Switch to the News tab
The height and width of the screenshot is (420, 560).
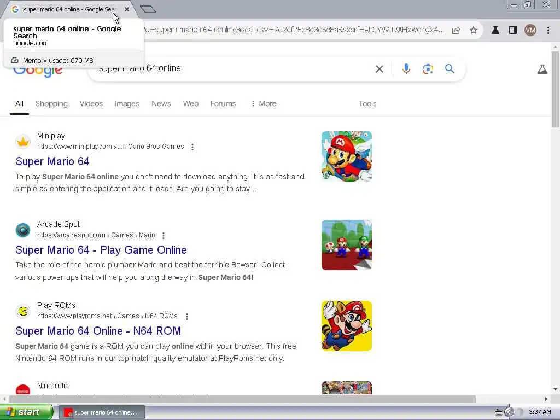coord(161,103)
